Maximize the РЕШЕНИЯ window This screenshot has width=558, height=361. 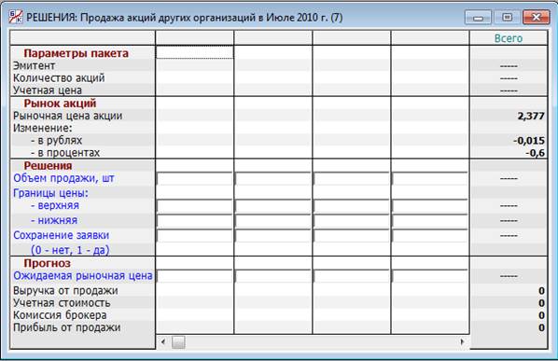[x=507, y=18]
